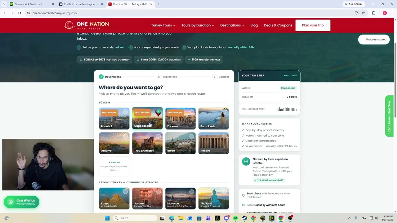This screenshot has height=223, width=397.
Task: Select the Morocco destination card
Action: tap(181, 199)
